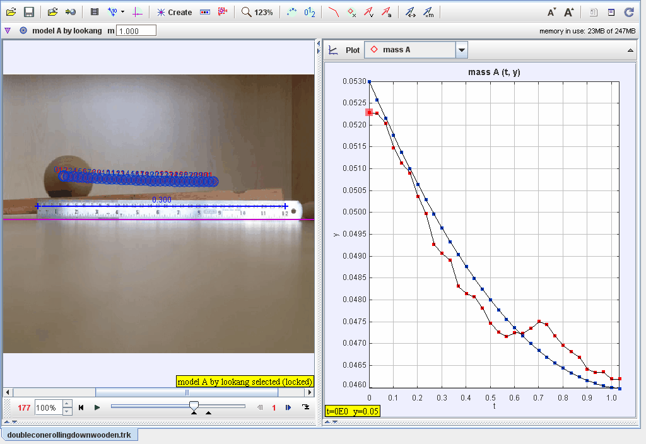Click the mass A dropdown arrow button
This screenshot has height=444, width=646.
[462, 50]
